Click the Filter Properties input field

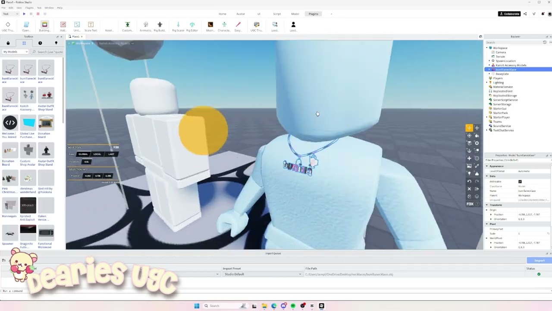click(x=517, y=160)
